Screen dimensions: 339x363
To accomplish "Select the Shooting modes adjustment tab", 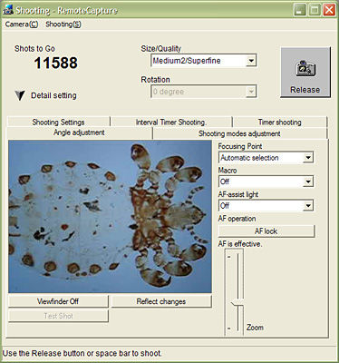I will point(240,133).
